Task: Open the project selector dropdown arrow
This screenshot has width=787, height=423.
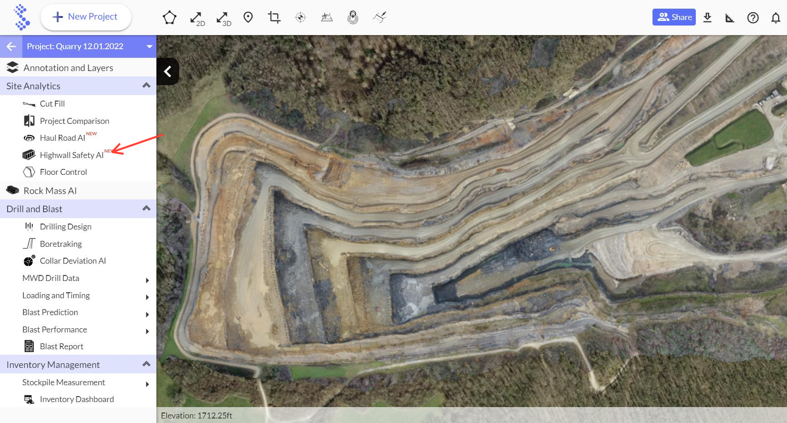Action: [x=149, y=46]
